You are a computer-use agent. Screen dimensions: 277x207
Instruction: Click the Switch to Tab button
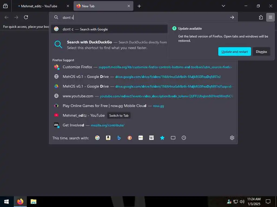click(x=119, y=116)
